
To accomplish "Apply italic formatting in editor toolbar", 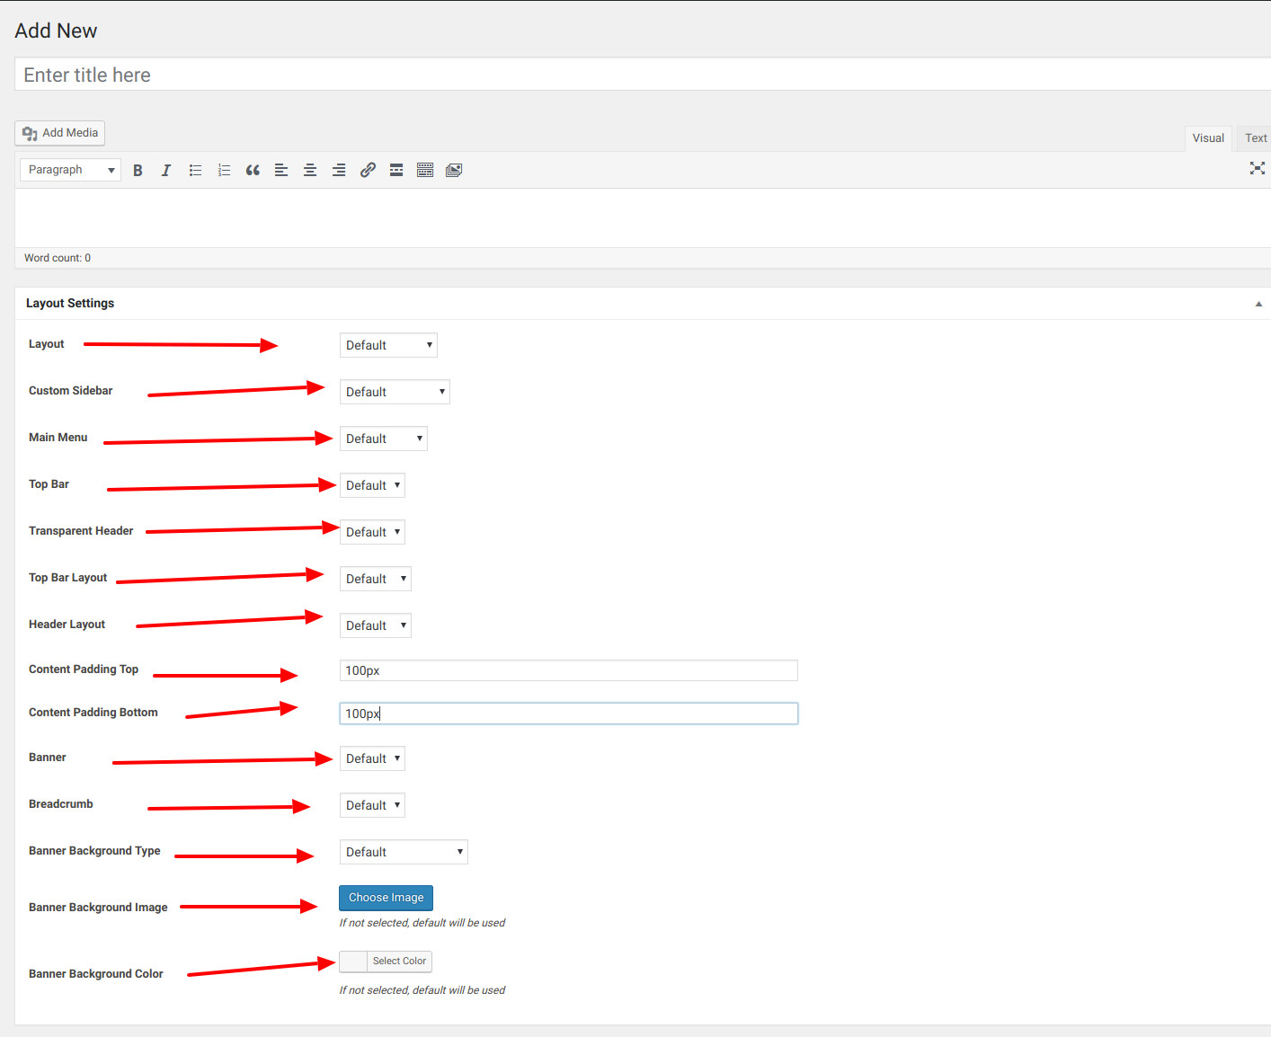I will (x=166, y=170).
